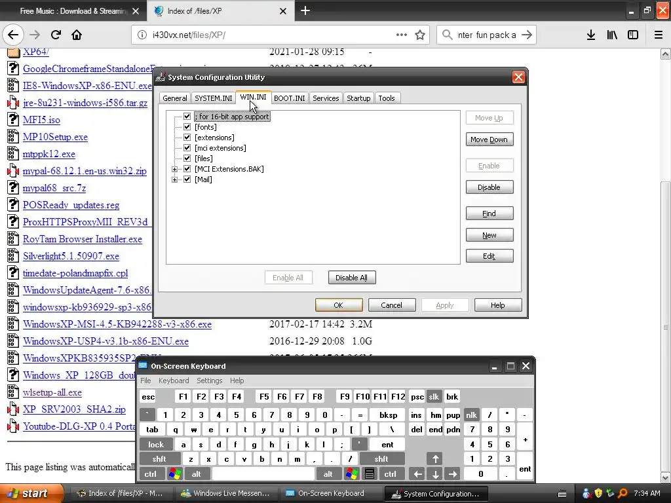Switch to Free Music browser tab

point(73,11)
